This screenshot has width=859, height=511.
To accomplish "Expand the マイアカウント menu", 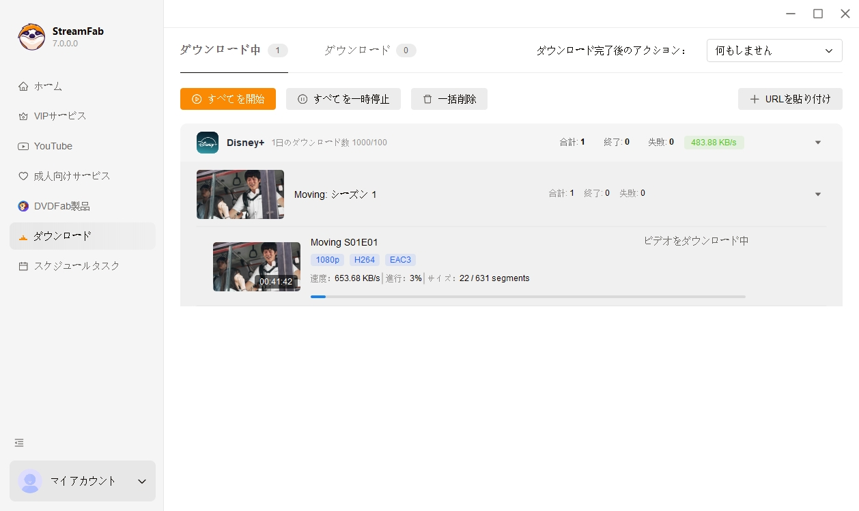I will coord(141,481).
